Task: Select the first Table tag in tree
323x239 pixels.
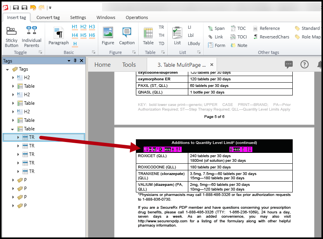Action: tap(26, 86)
